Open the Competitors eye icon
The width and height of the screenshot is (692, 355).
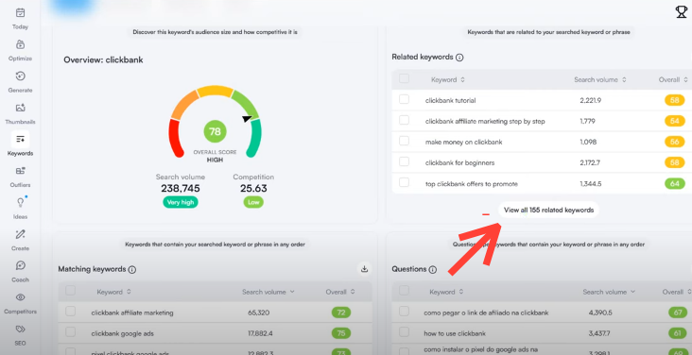tap(20, 297)
